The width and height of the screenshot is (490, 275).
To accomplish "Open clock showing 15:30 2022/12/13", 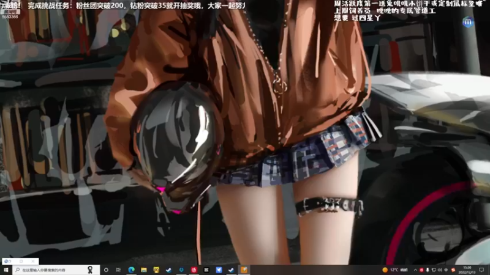I will click(467, 270).
